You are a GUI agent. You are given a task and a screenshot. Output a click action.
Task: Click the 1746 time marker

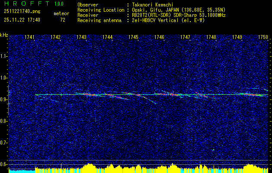(x=159, y=37)
